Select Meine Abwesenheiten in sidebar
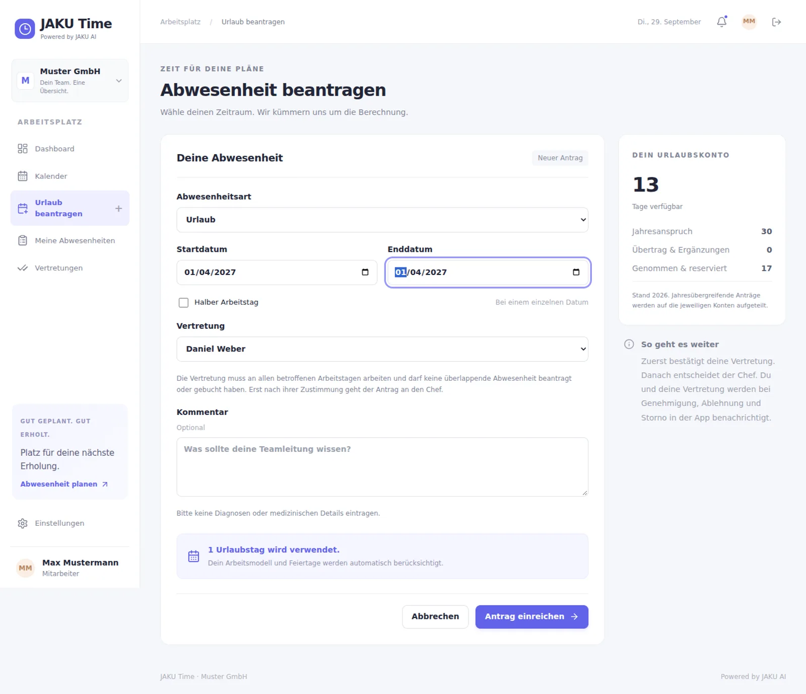This screenshot has height=694, width=806. coord(70,241)
